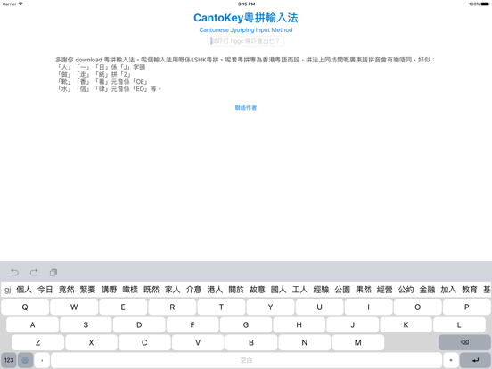
Task: Pick the candidate 竟然
Action: pyautogui.click(x=67, y=290)
